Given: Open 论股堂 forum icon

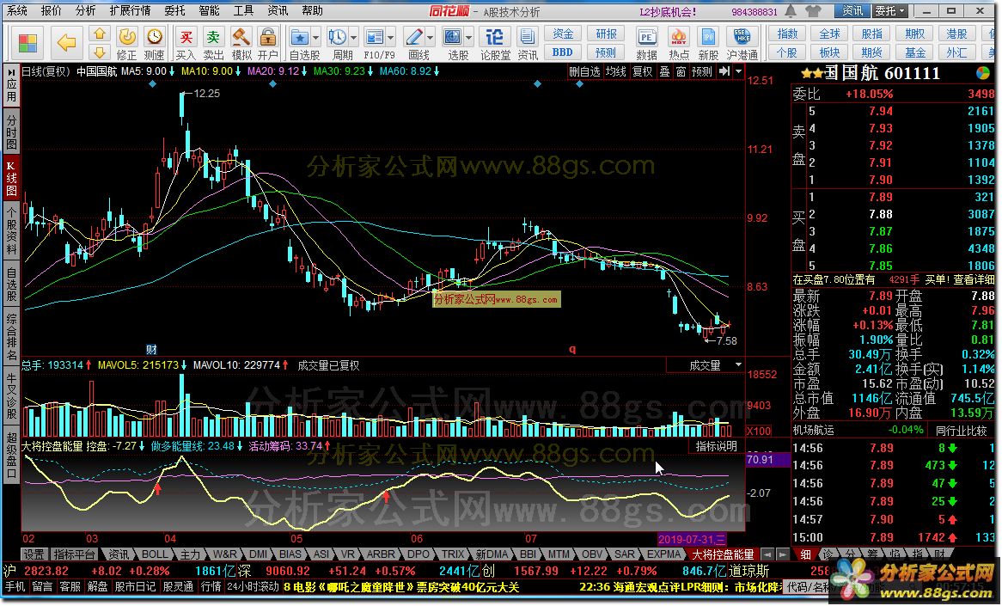Looking at the screenshot, I should 495,44.
